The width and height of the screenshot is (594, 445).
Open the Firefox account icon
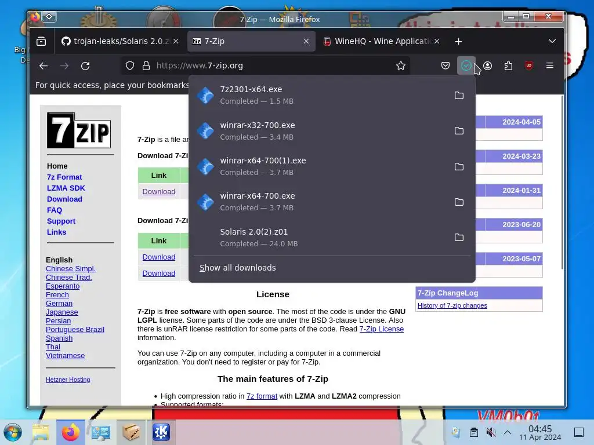click(x=487, y=66)
